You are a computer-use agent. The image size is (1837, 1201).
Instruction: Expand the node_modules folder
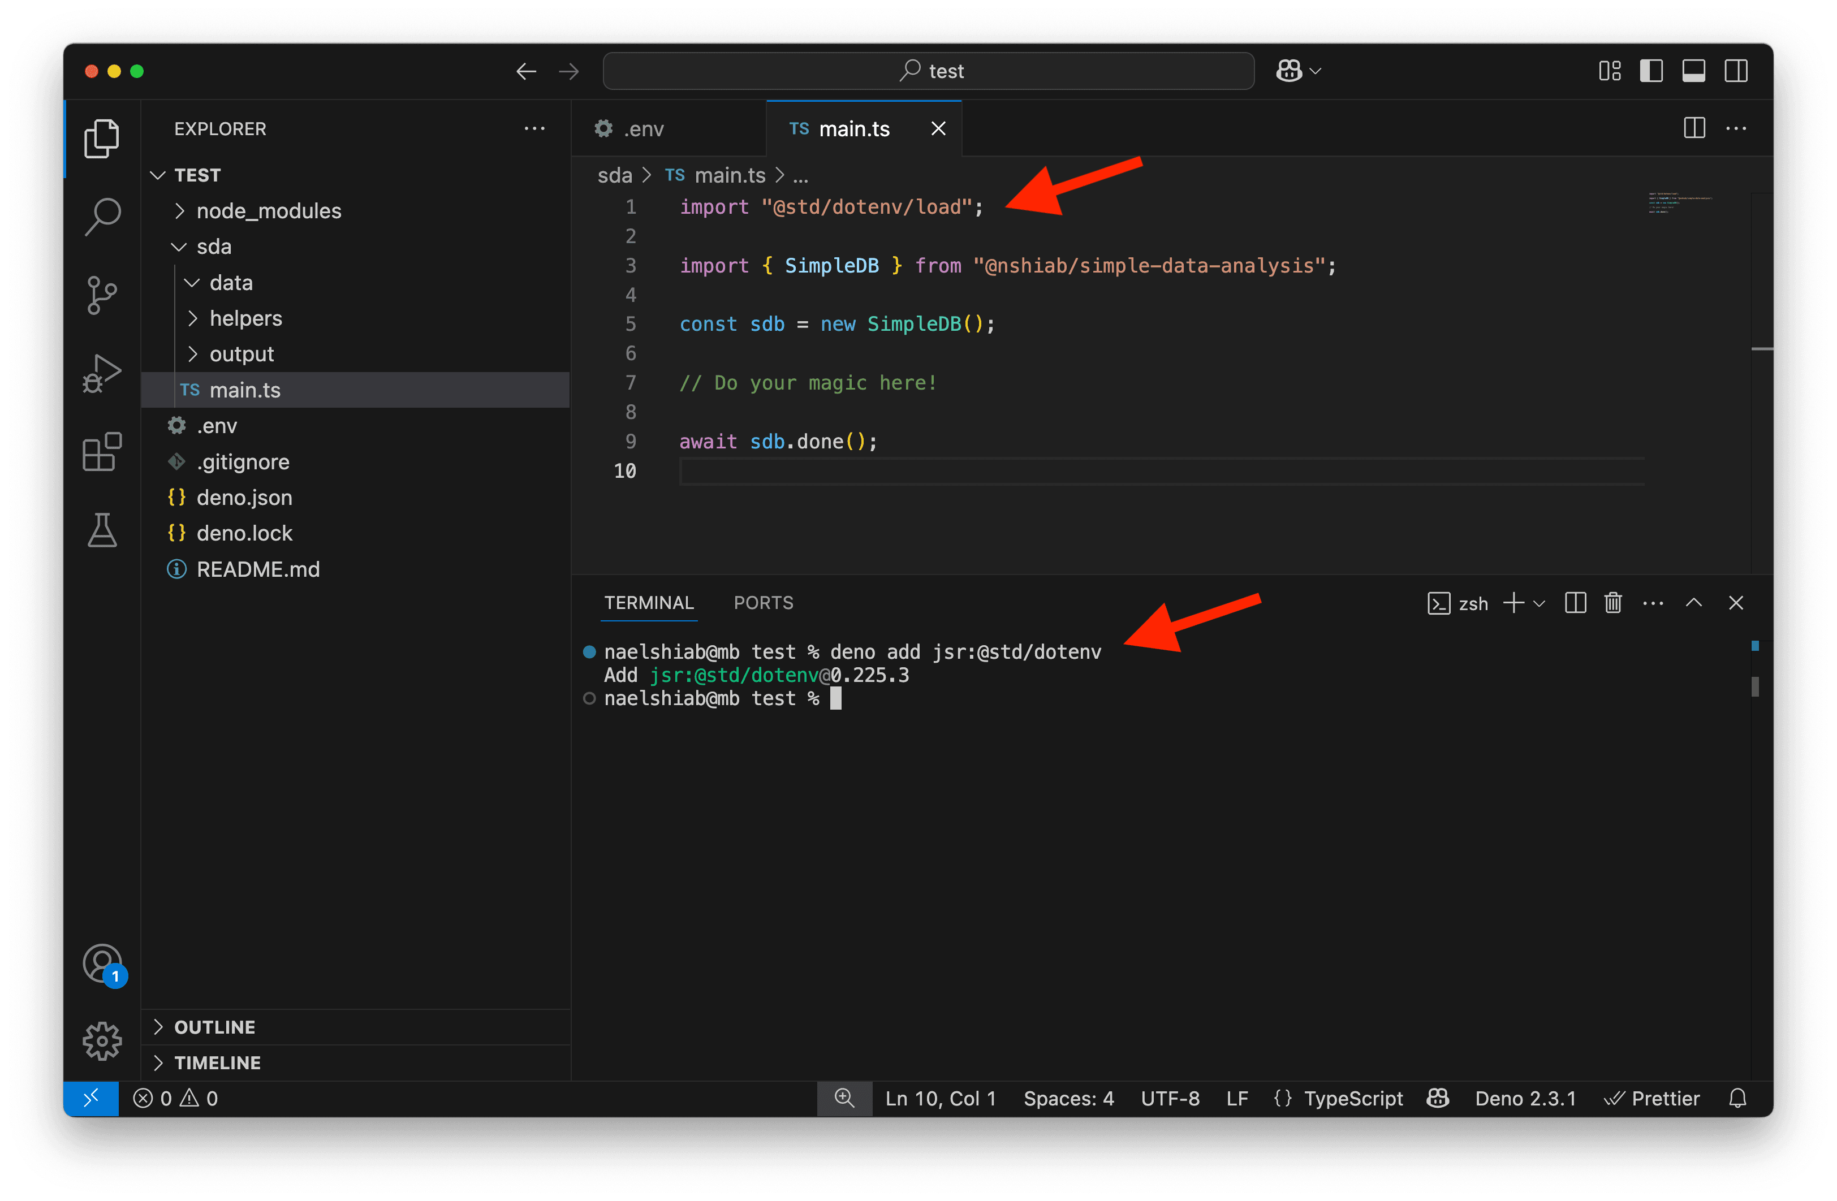coord(356,211)
